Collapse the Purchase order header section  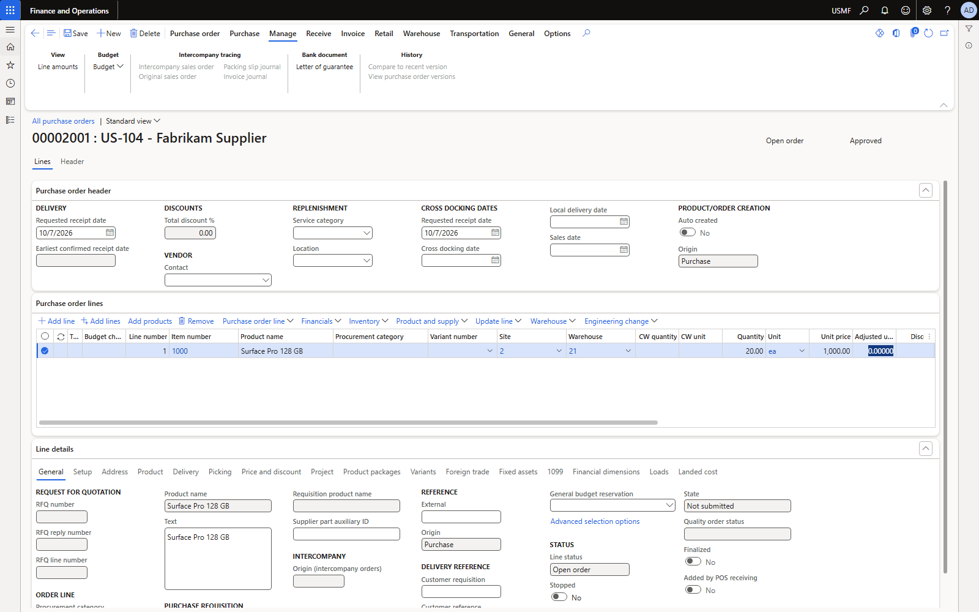pos(926,190)
